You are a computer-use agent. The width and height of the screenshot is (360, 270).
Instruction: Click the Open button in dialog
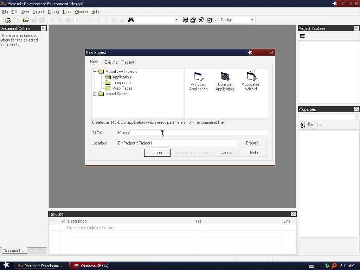tap(157, 153)
